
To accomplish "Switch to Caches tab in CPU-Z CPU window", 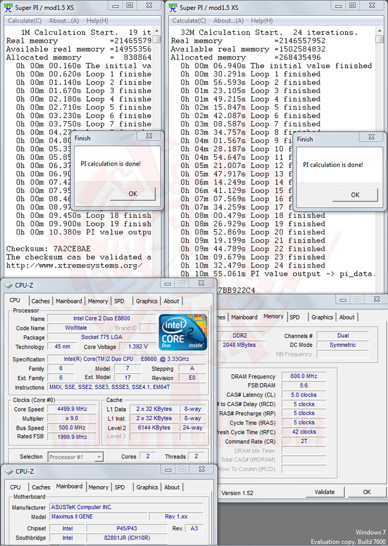I will point(40,301).
